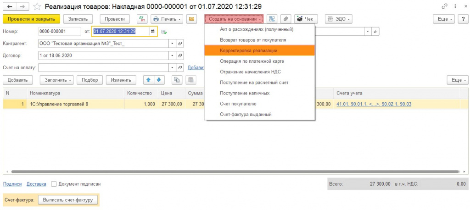Open the table Еще menu

458,80
